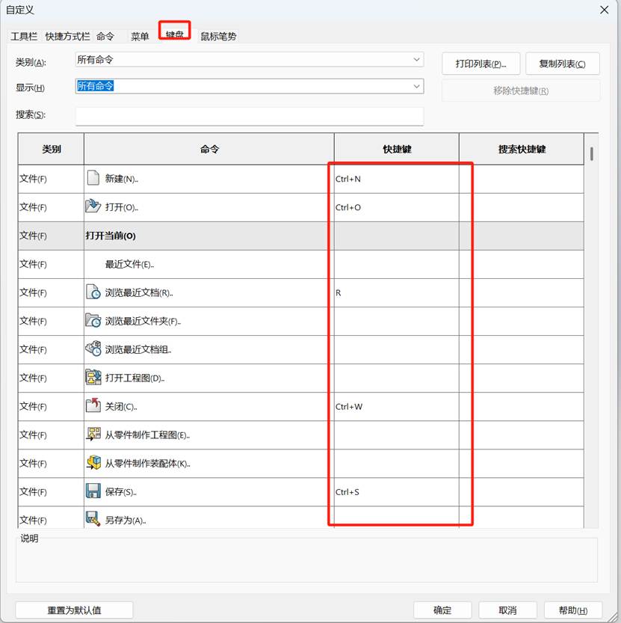Open help with 帮助 button
Image resolution: width=621 pixels, height=623 pixels.
(x=573, y=610)
